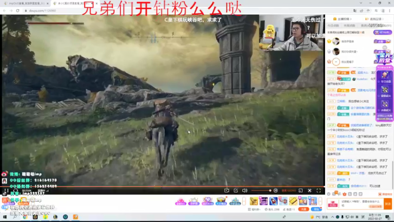Open the purple star activity badge
Screen dimensions: 394x222
coord(194,201)
